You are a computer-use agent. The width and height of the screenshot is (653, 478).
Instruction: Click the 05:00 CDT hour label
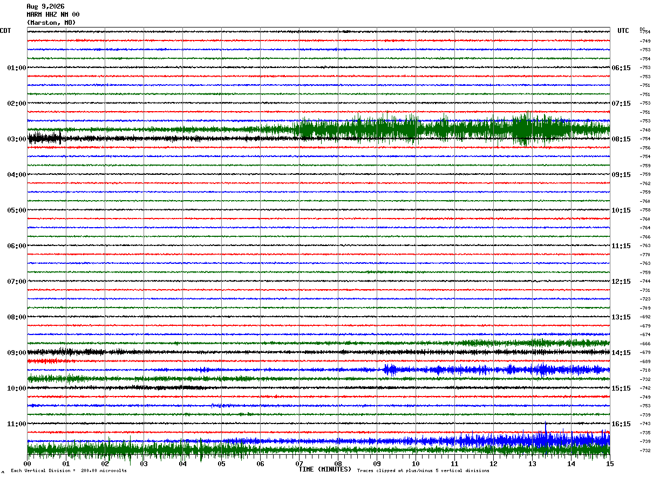click(x=17, y=210)
